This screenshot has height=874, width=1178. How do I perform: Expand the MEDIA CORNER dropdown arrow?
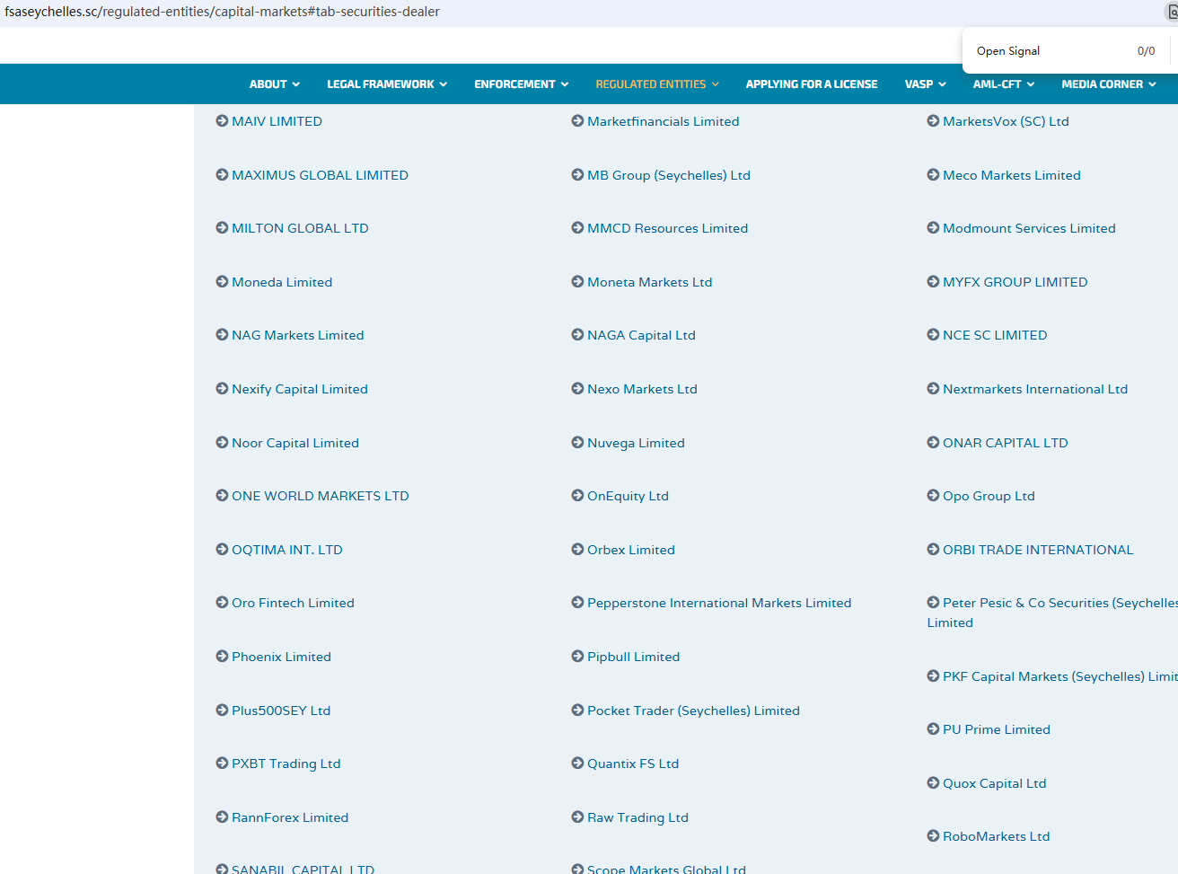click(1152, 84)
